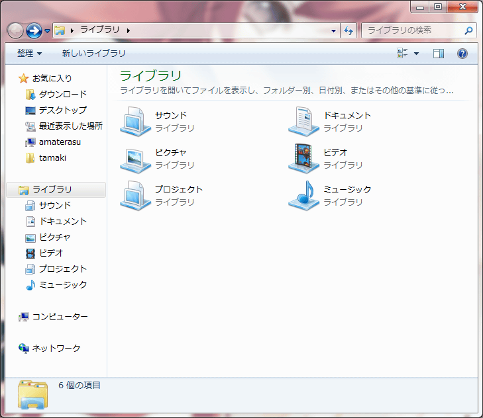Open the 整理 dropdown menu
Viewport: 483px width, 418px height.
[x=29, y=54]
